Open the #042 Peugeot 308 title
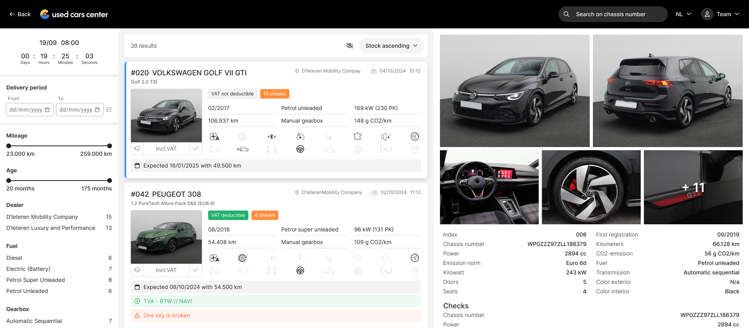This screenshot has width=749, height=328. click(166, 194)
